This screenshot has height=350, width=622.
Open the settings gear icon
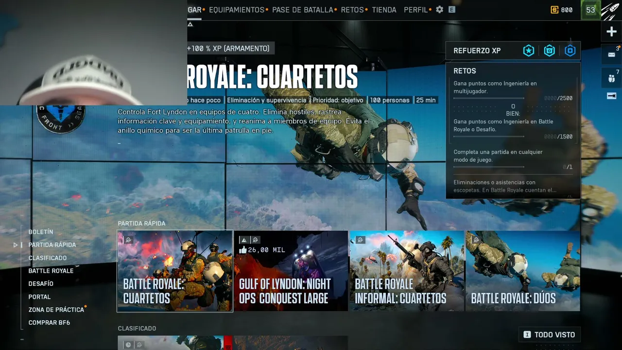click(x=440, y=10)
